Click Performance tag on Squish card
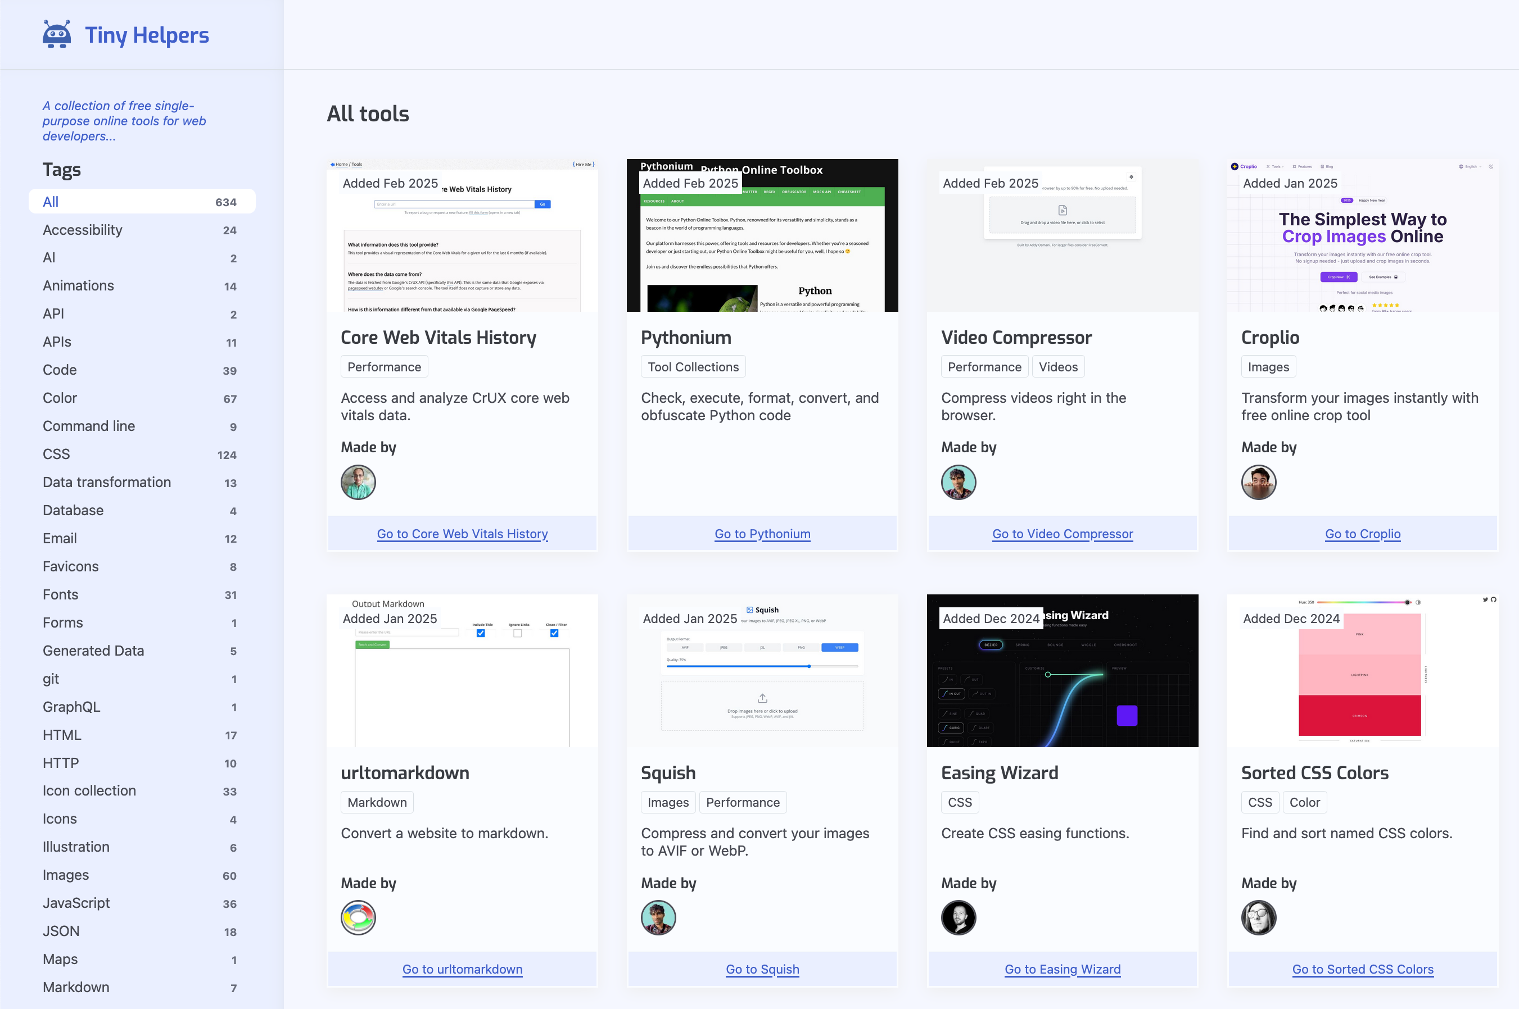This screenshot has height=1009, width=1519. (x=743, y=802)
